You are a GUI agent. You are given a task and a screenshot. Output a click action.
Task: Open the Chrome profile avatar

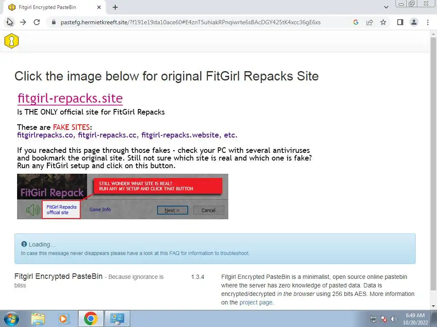(414, 22)
